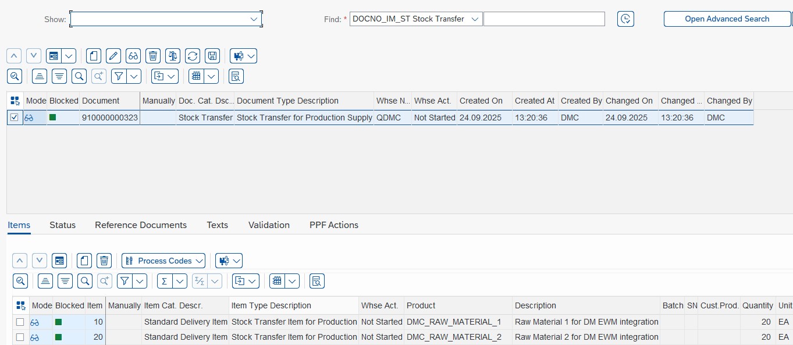Click the funnel filter icon in Items toolbar
Viewport: 793px width, 345px height.
[x=125, y=281]
